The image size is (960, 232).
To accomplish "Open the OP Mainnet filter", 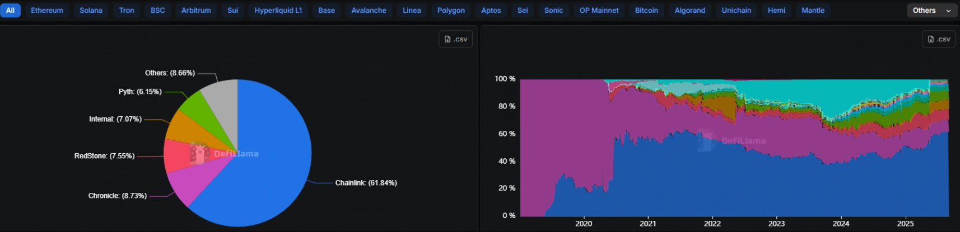I will click(599, 10).
